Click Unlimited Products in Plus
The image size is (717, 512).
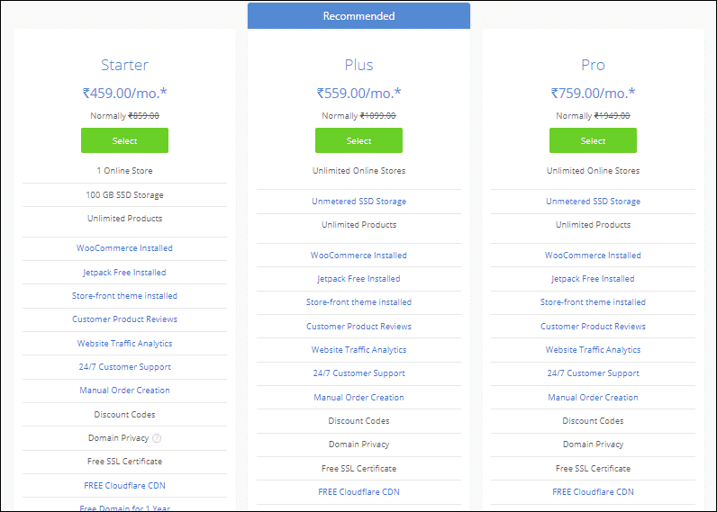[x=359, y=225]
